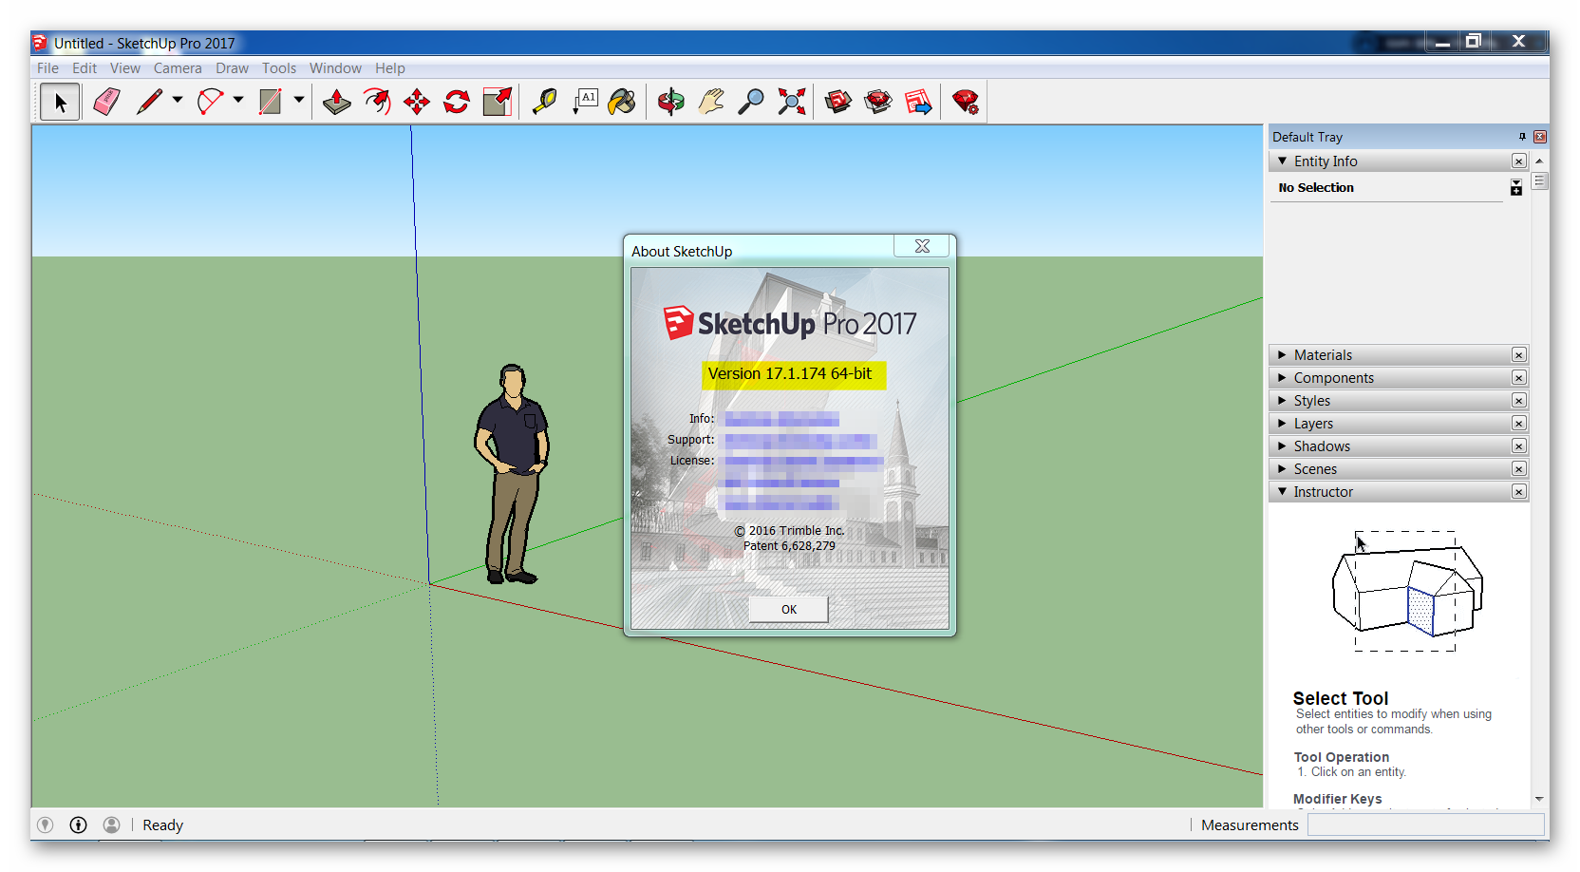Open the Help menu
This screenshot has height=872, width=1580.
click(x=389, y=68)
